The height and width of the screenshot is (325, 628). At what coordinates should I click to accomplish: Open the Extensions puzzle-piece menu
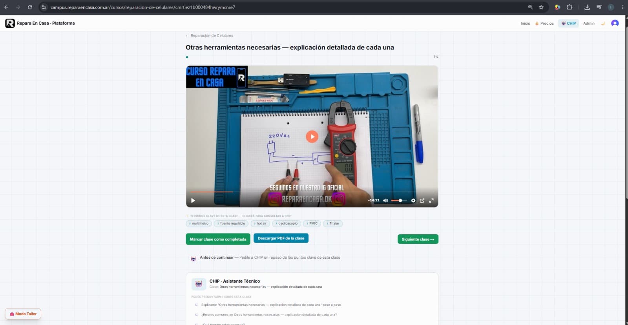click(570, 7)
